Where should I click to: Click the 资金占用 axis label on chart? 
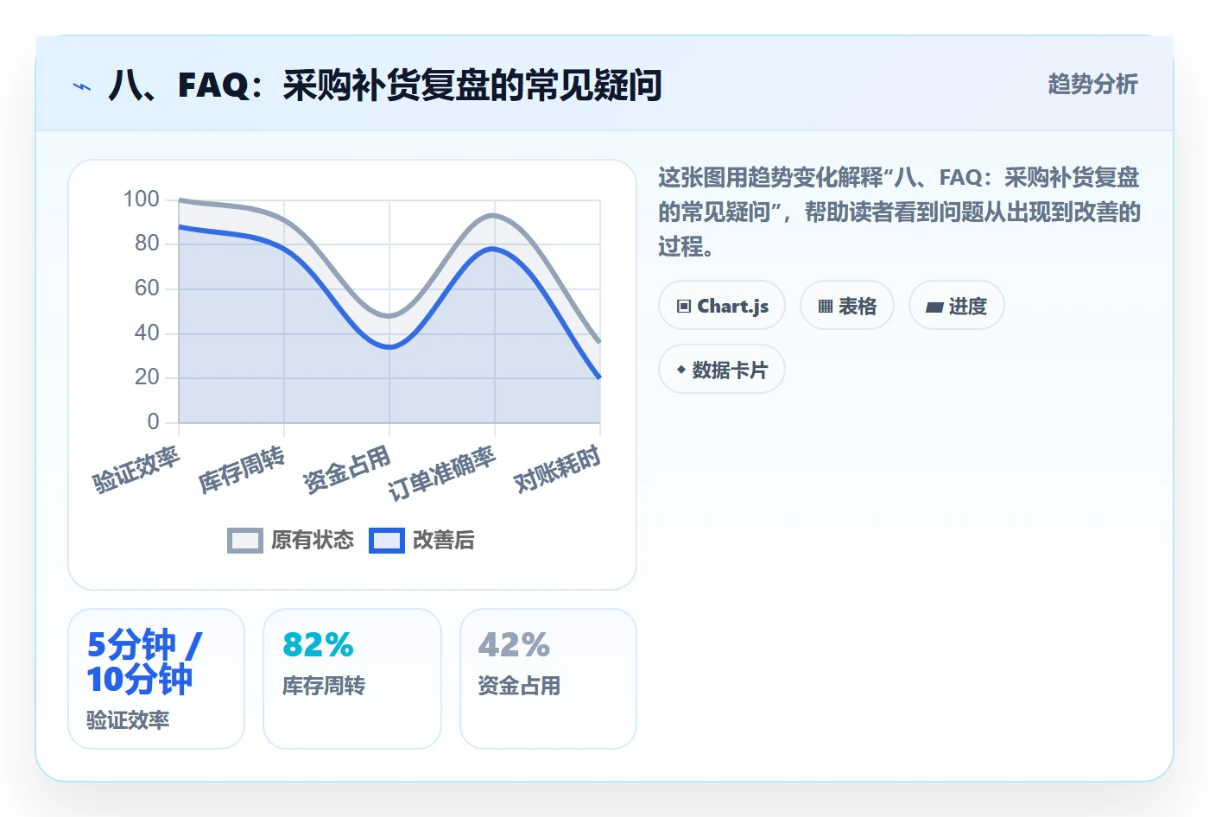(x=347, y=470)
